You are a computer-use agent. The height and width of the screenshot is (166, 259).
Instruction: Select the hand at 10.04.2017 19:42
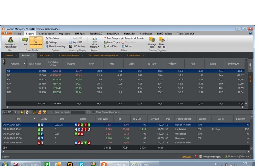click(x=126, y=129)
